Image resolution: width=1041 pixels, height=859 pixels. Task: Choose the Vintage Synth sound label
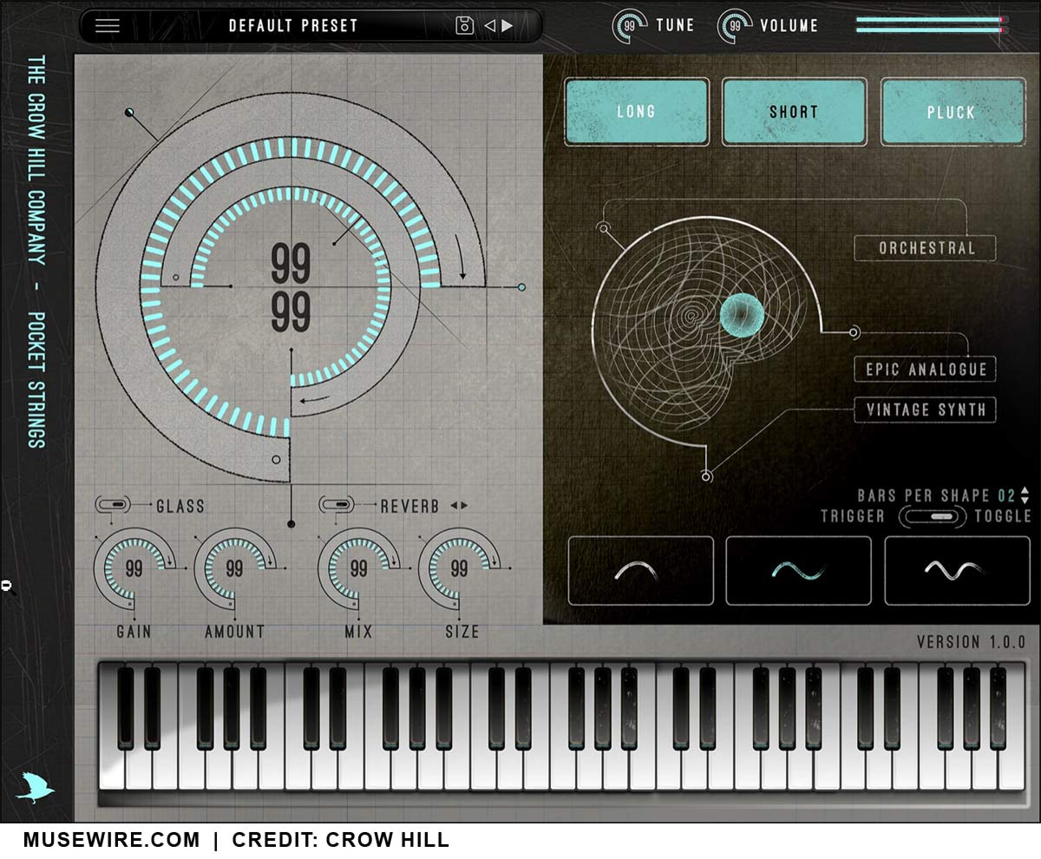tap(926, 410)
